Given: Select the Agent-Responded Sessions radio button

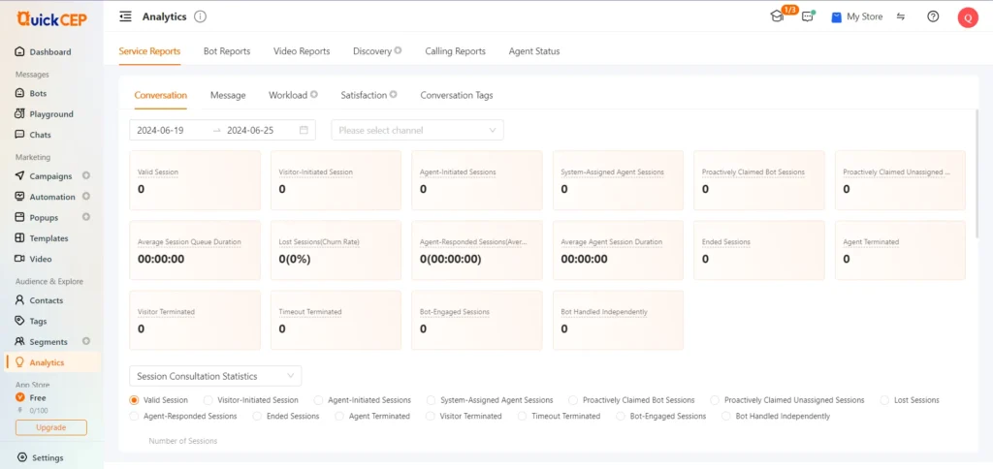Looking at the screenshot, I should click(134, 416).
